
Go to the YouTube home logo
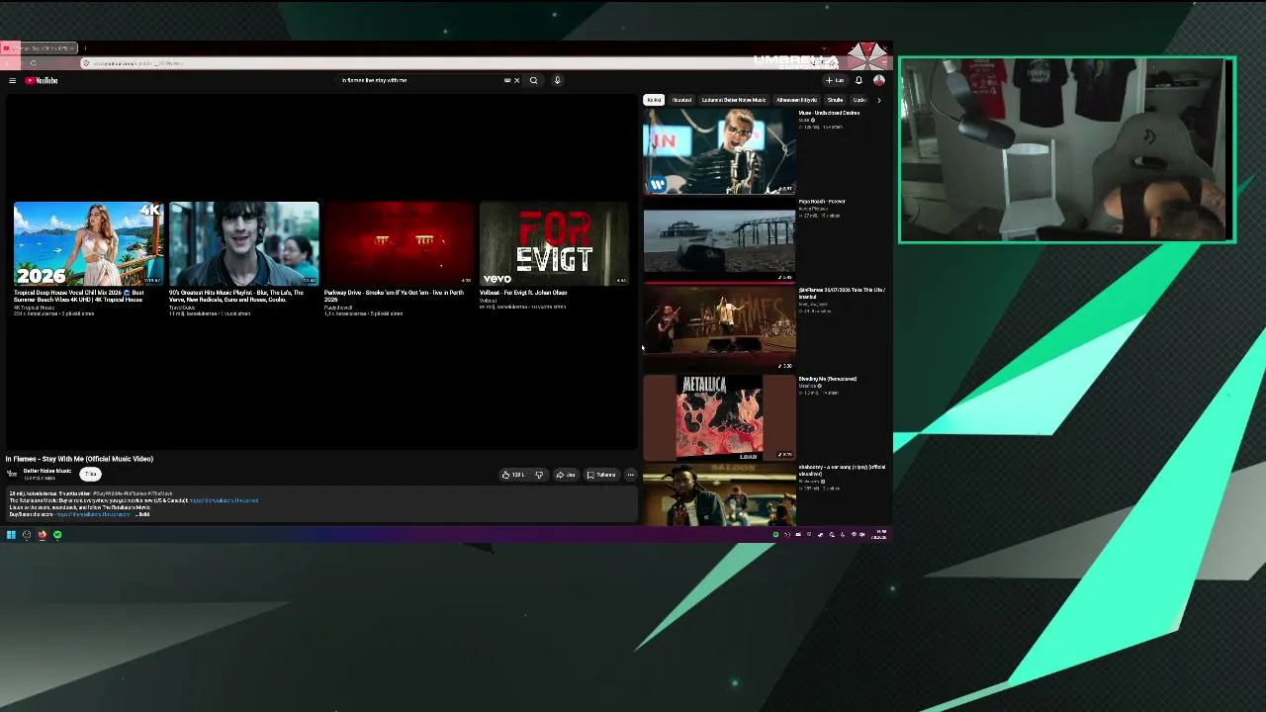42,81
